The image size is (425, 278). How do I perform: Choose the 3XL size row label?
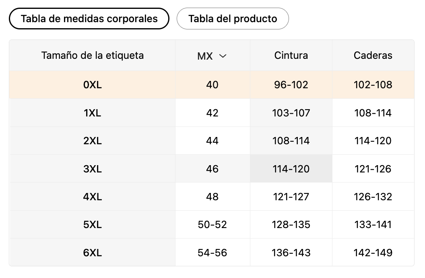(x=92, y=169)
